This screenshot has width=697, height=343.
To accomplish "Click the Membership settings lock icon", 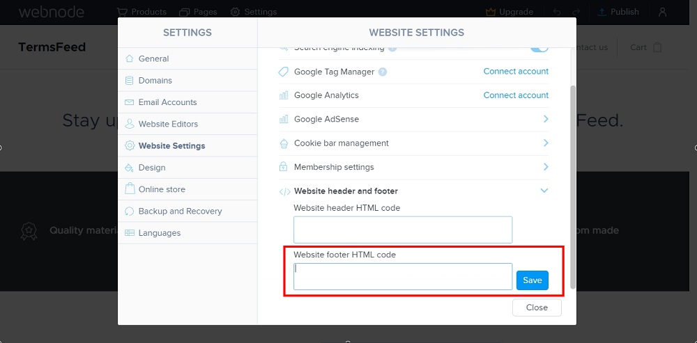I will 283,167.
